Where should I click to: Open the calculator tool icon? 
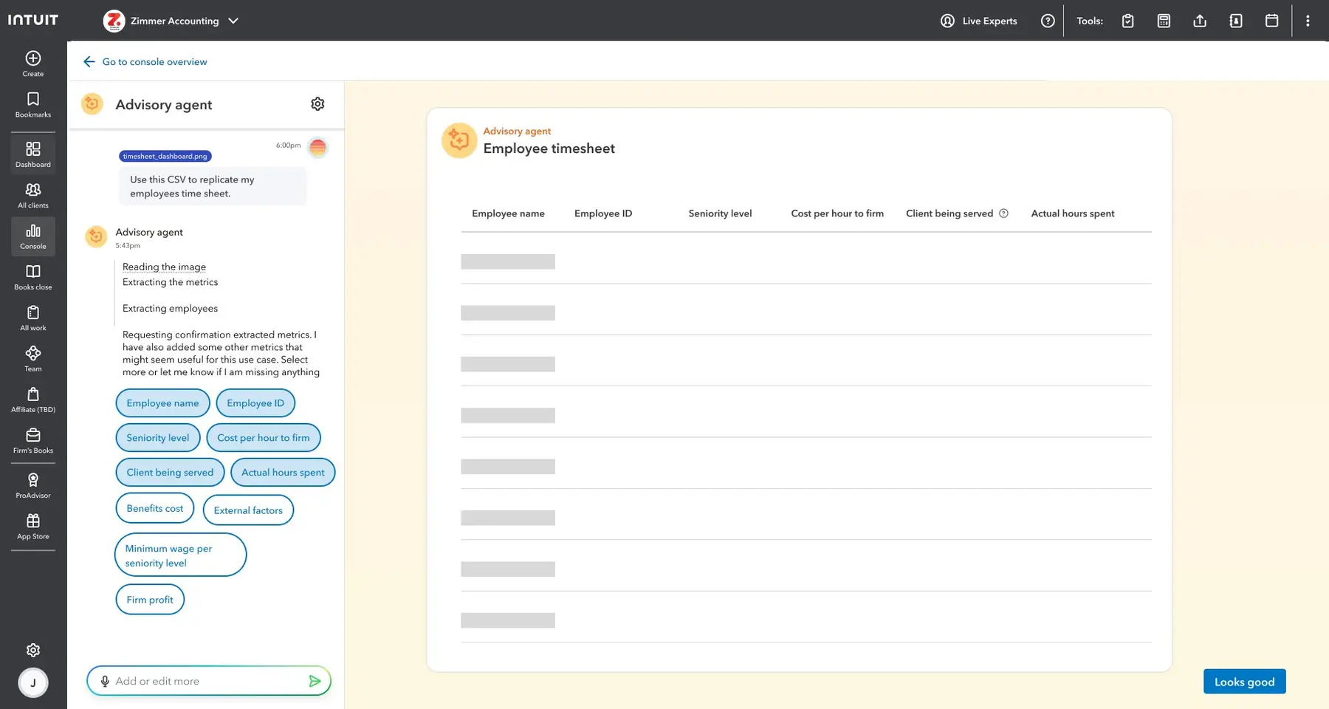pyautogui.click(x=1164, y=21)
